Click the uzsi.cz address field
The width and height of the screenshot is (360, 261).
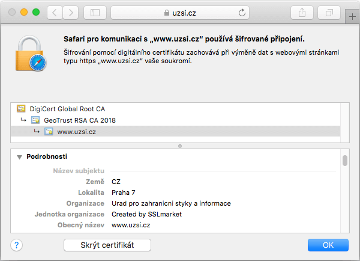point(180,13)
